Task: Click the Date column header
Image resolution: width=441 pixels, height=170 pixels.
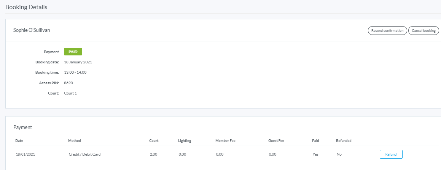Action: pos(19,141)
